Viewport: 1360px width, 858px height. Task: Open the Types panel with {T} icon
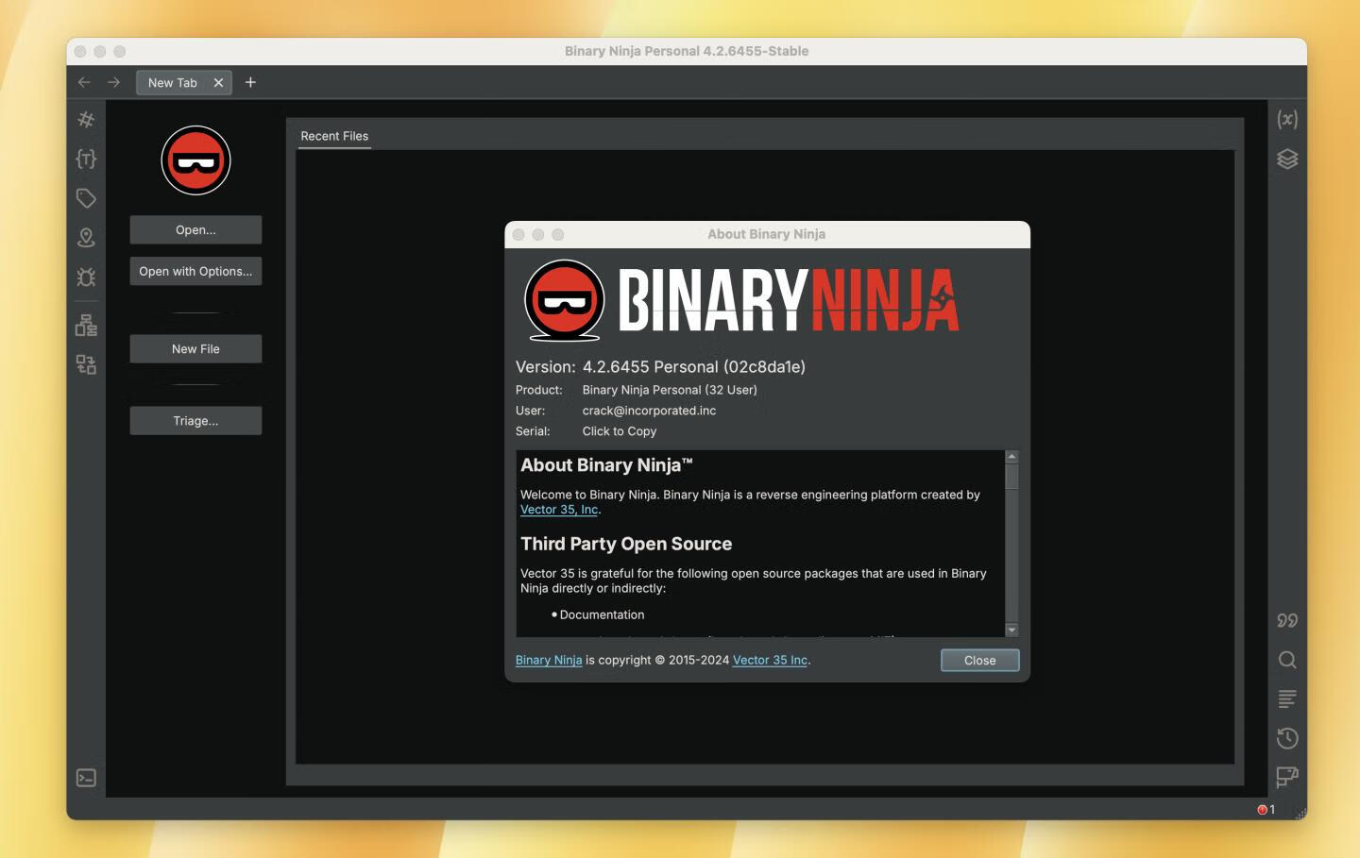click(x=86, y=159)
